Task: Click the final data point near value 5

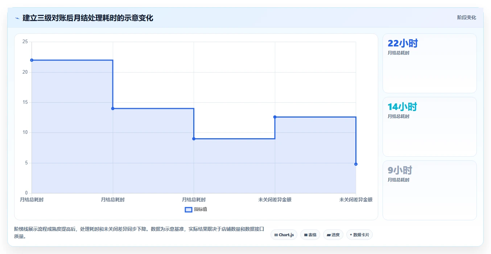Action: (x=356, y=164)
